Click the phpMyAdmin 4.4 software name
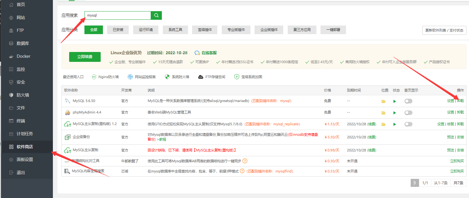 87,113
